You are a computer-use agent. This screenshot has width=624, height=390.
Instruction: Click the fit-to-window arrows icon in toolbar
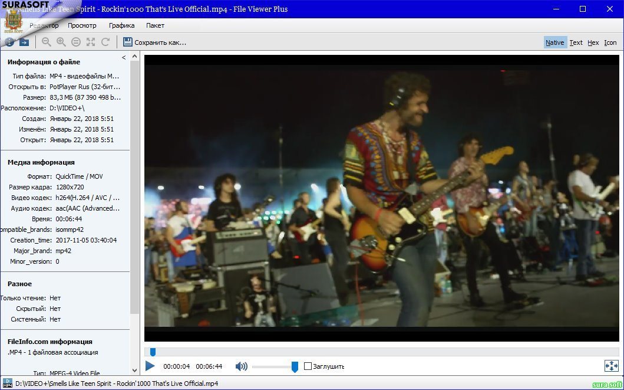coord(91,42)
